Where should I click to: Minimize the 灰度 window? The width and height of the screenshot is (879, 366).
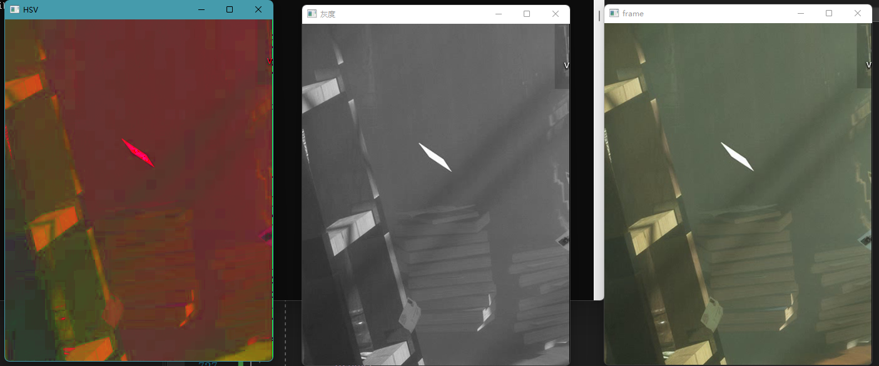(498, 14)
